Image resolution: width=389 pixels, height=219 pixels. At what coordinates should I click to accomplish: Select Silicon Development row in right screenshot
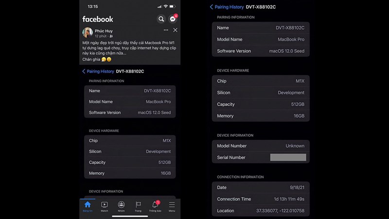click(x=261, y=92)
